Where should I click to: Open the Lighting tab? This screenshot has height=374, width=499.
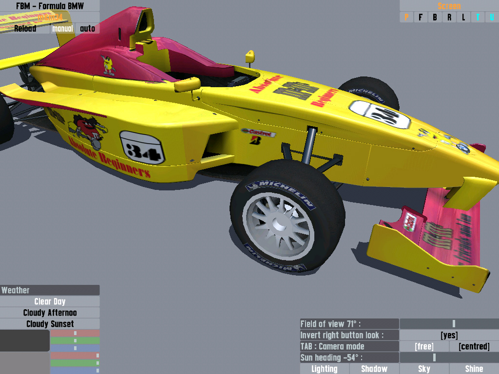pos(325,369)
